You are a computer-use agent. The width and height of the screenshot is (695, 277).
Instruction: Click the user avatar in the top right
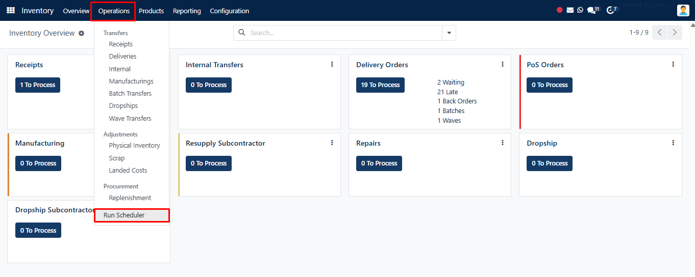tap(683, 11)
